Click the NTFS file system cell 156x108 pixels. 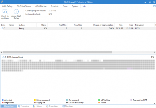pos(137,28)
